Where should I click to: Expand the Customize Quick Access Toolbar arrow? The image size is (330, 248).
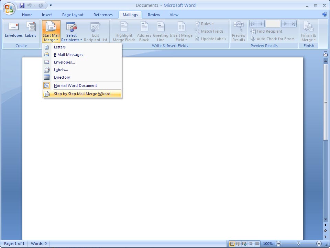[x=51, y=5]
